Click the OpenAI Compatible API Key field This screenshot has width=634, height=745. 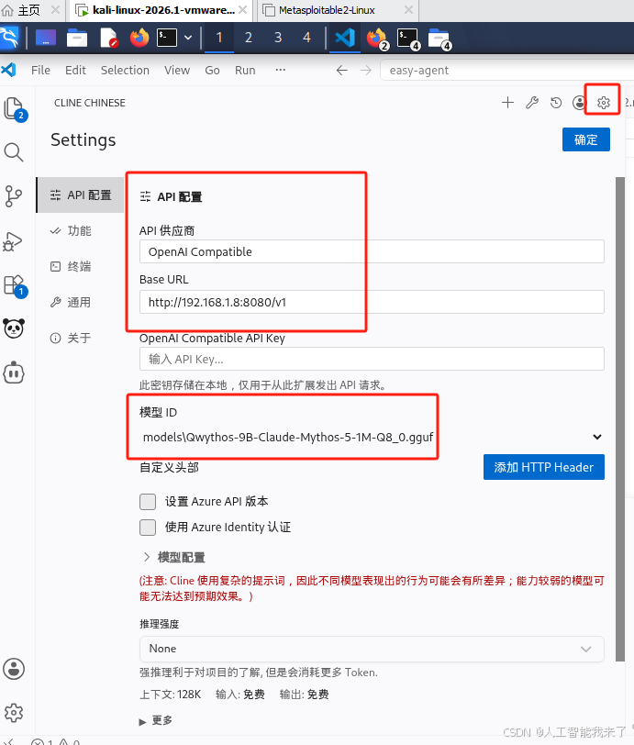tap(372, 359)
